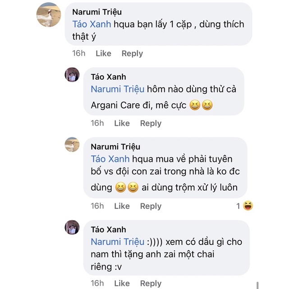The height and width of the screenshot is (289, 289).
Task: Click the 'Táo Xanh' mention in the 'tuyên bố' comment
Action: click(110, 159)
